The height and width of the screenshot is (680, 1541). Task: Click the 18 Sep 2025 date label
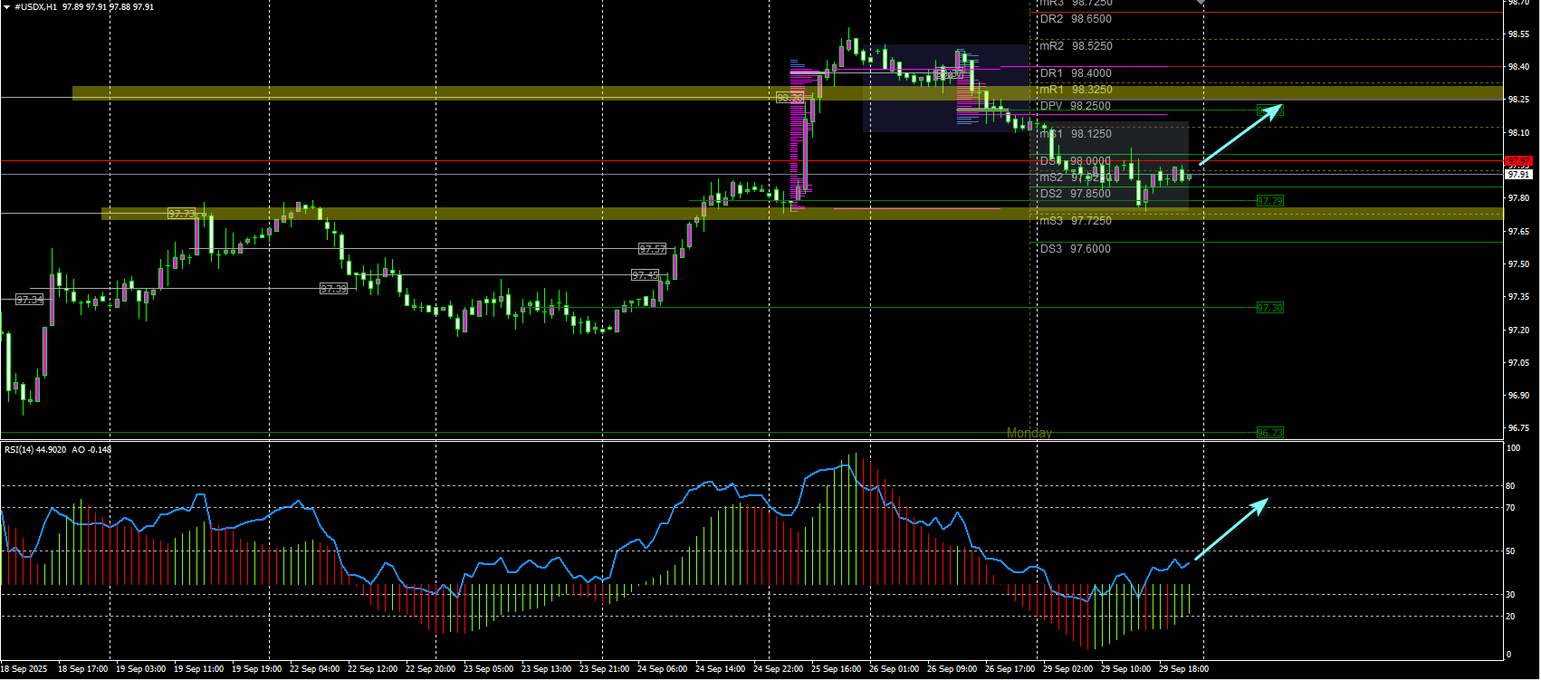pos(24,669)
